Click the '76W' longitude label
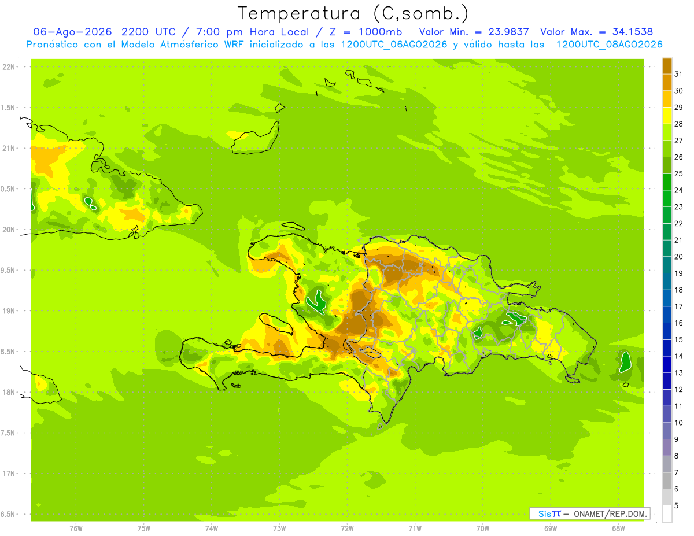The height and width of the screenshot is (536, 694). [x=76, y=528]
